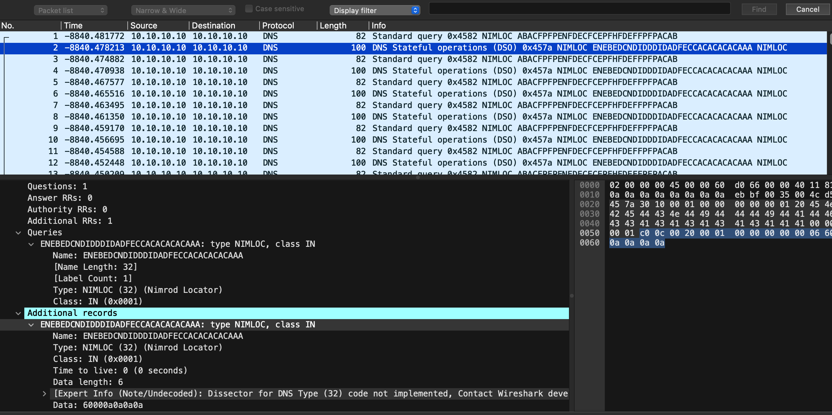Click hex bytes 0a 0a 0a 0a in row 0060

(636, 243)
